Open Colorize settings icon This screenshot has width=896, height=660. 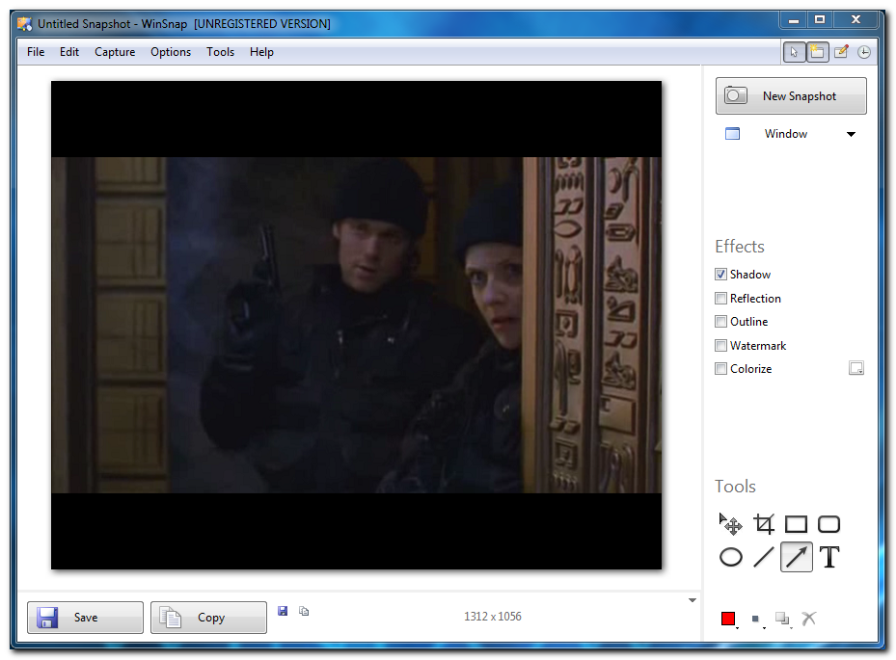tap(856, 368)
